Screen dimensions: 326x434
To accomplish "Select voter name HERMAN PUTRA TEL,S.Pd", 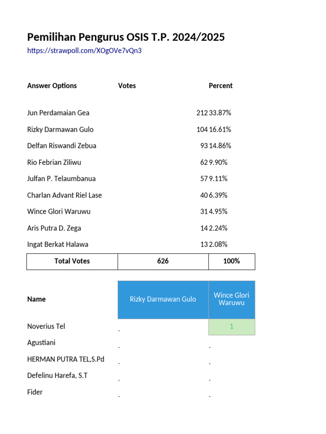I will click(x=66, y=359).
